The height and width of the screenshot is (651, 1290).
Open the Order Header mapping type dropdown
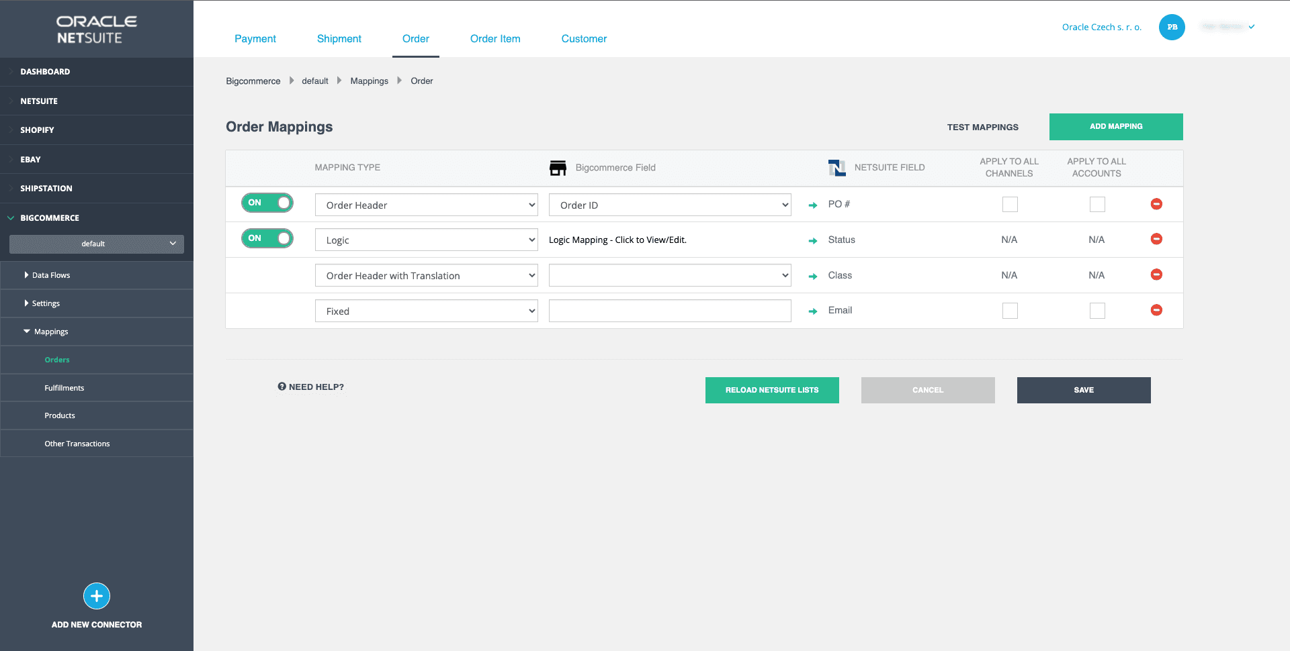pyautogui.click(x=427, y=205)
